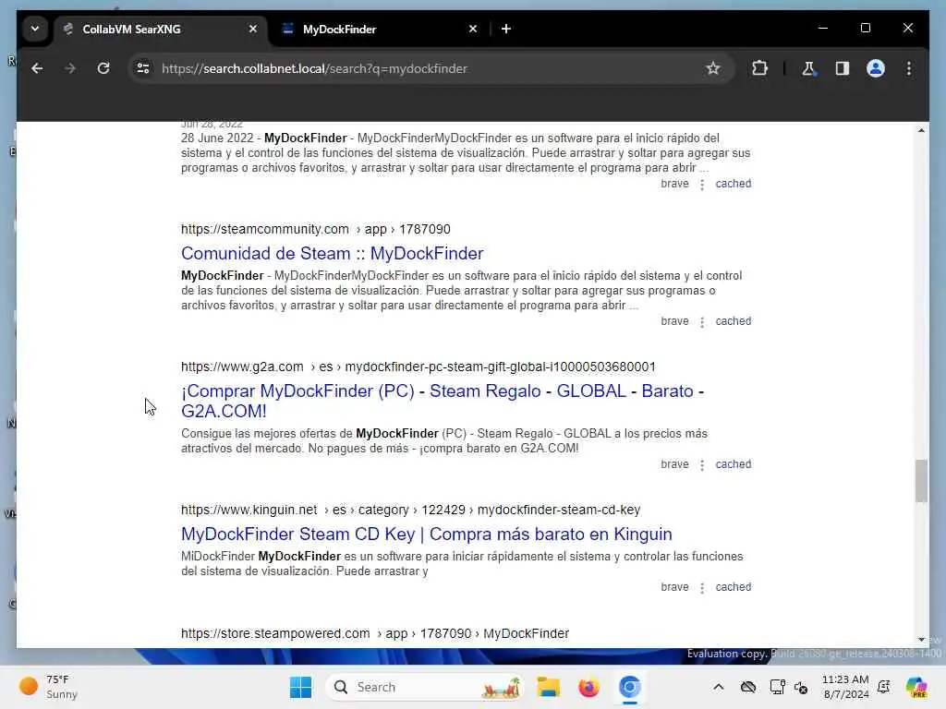946x709 pixels.
Task: Open Chrome Labs flask icon
Action: click(808, 68)
